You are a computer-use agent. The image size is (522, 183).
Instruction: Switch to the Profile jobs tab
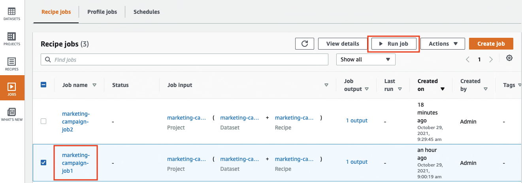coord(102,12)
